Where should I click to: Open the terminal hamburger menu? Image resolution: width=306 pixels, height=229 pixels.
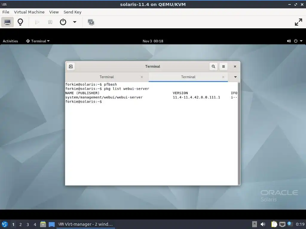point(224,66)
